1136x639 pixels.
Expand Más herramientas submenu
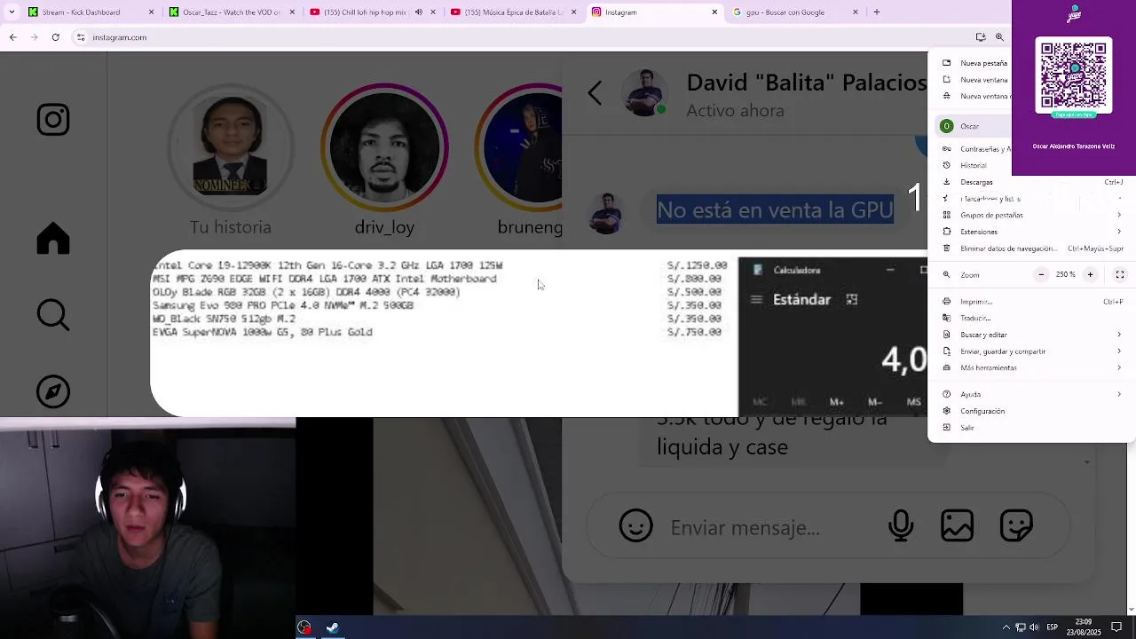tap(1118, 368)
